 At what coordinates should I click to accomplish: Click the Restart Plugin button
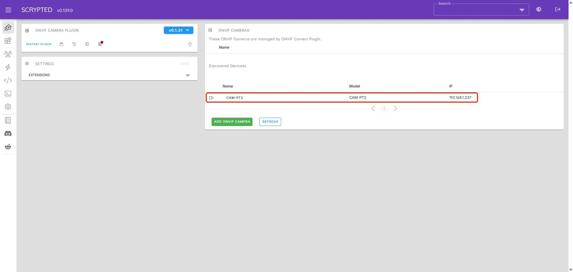[39, 44]
